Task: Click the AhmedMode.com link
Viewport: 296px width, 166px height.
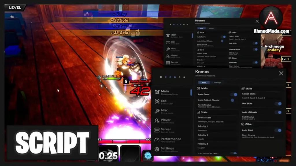Action: [271, 31]
